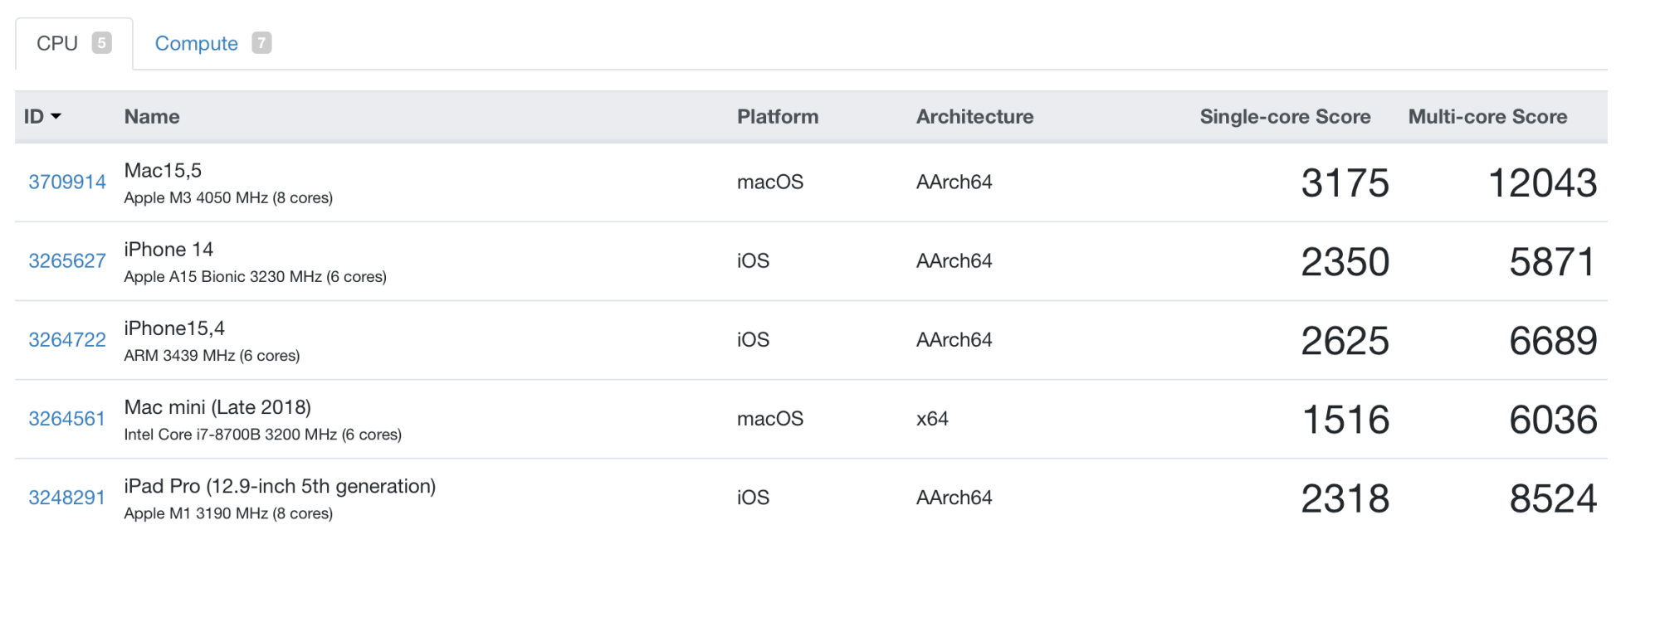The width and height of the screenshot is (1660, 627).
Task: Switch to the CPU tab
Action: tap(57, 43)
